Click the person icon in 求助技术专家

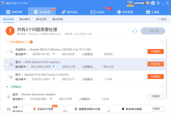[x=34, y=109]
